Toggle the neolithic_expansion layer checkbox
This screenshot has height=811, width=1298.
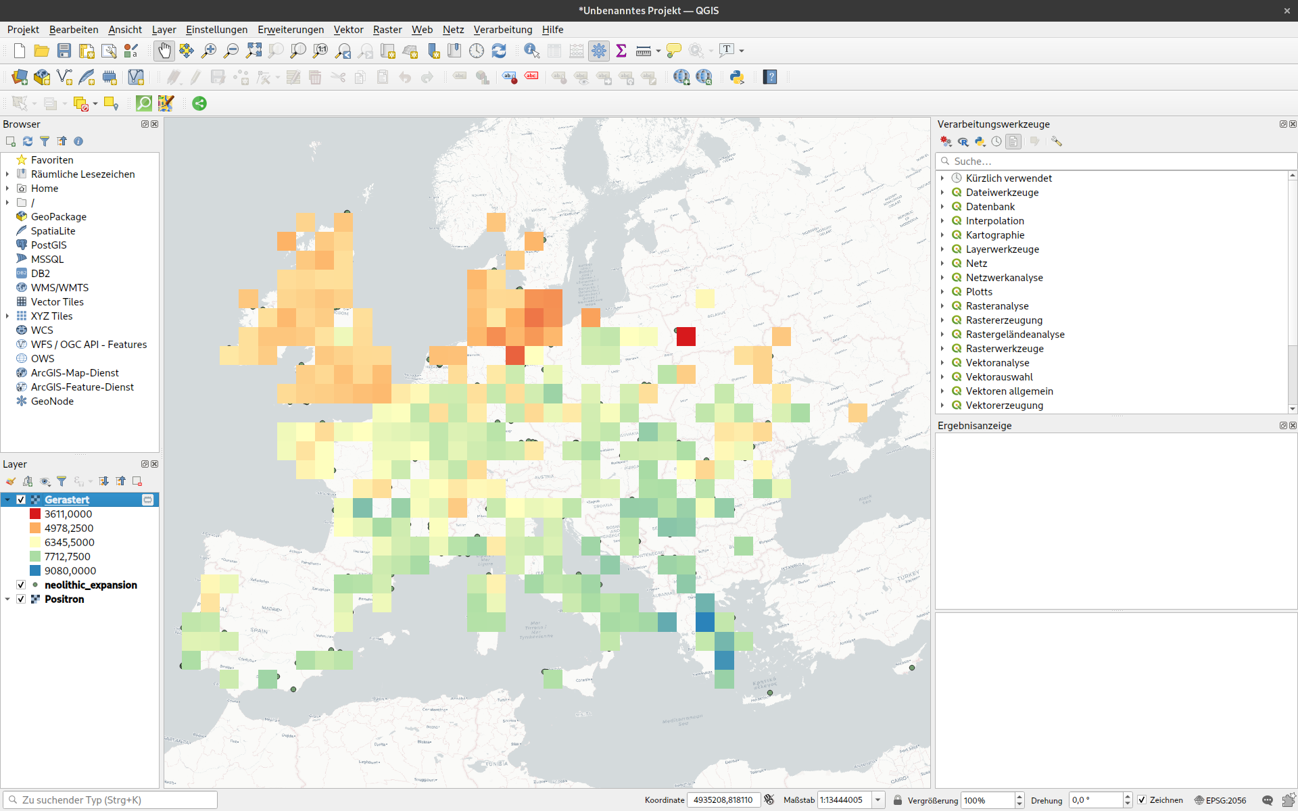(21, 585)
